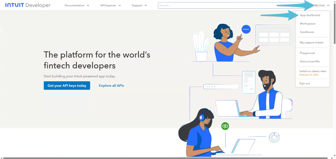
Task: Open the API Explorer dropdown
Action: [x=110, y=5]
